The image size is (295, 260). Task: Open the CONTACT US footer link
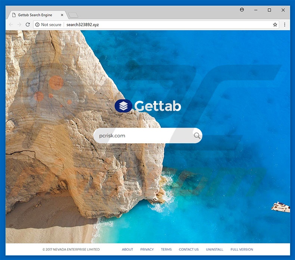[189, 250]
